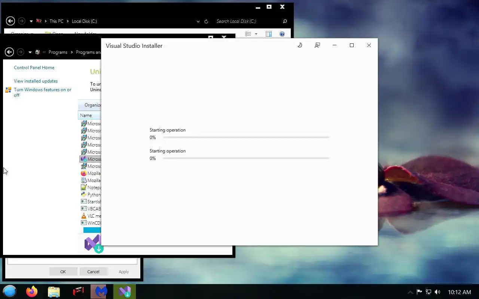Click the large Visual Studio Installer details icon
This screenshot has width=479, height=299.
pos(94,244)
